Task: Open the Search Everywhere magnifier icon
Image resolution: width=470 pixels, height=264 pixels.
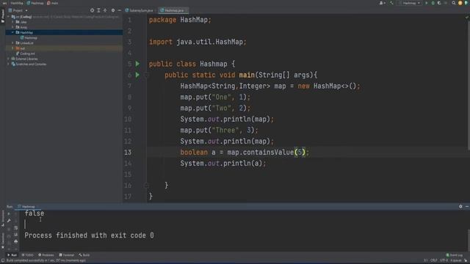Action: [x=454, y=3]
